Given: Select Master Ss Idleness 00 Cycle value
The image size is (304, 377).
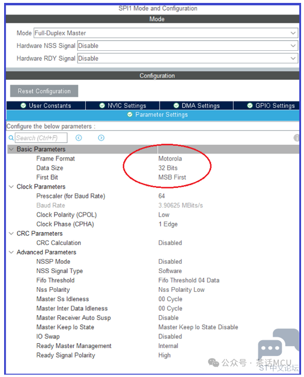Looking at the screenshot, I should pyautogui.click(x=170, y=299).
